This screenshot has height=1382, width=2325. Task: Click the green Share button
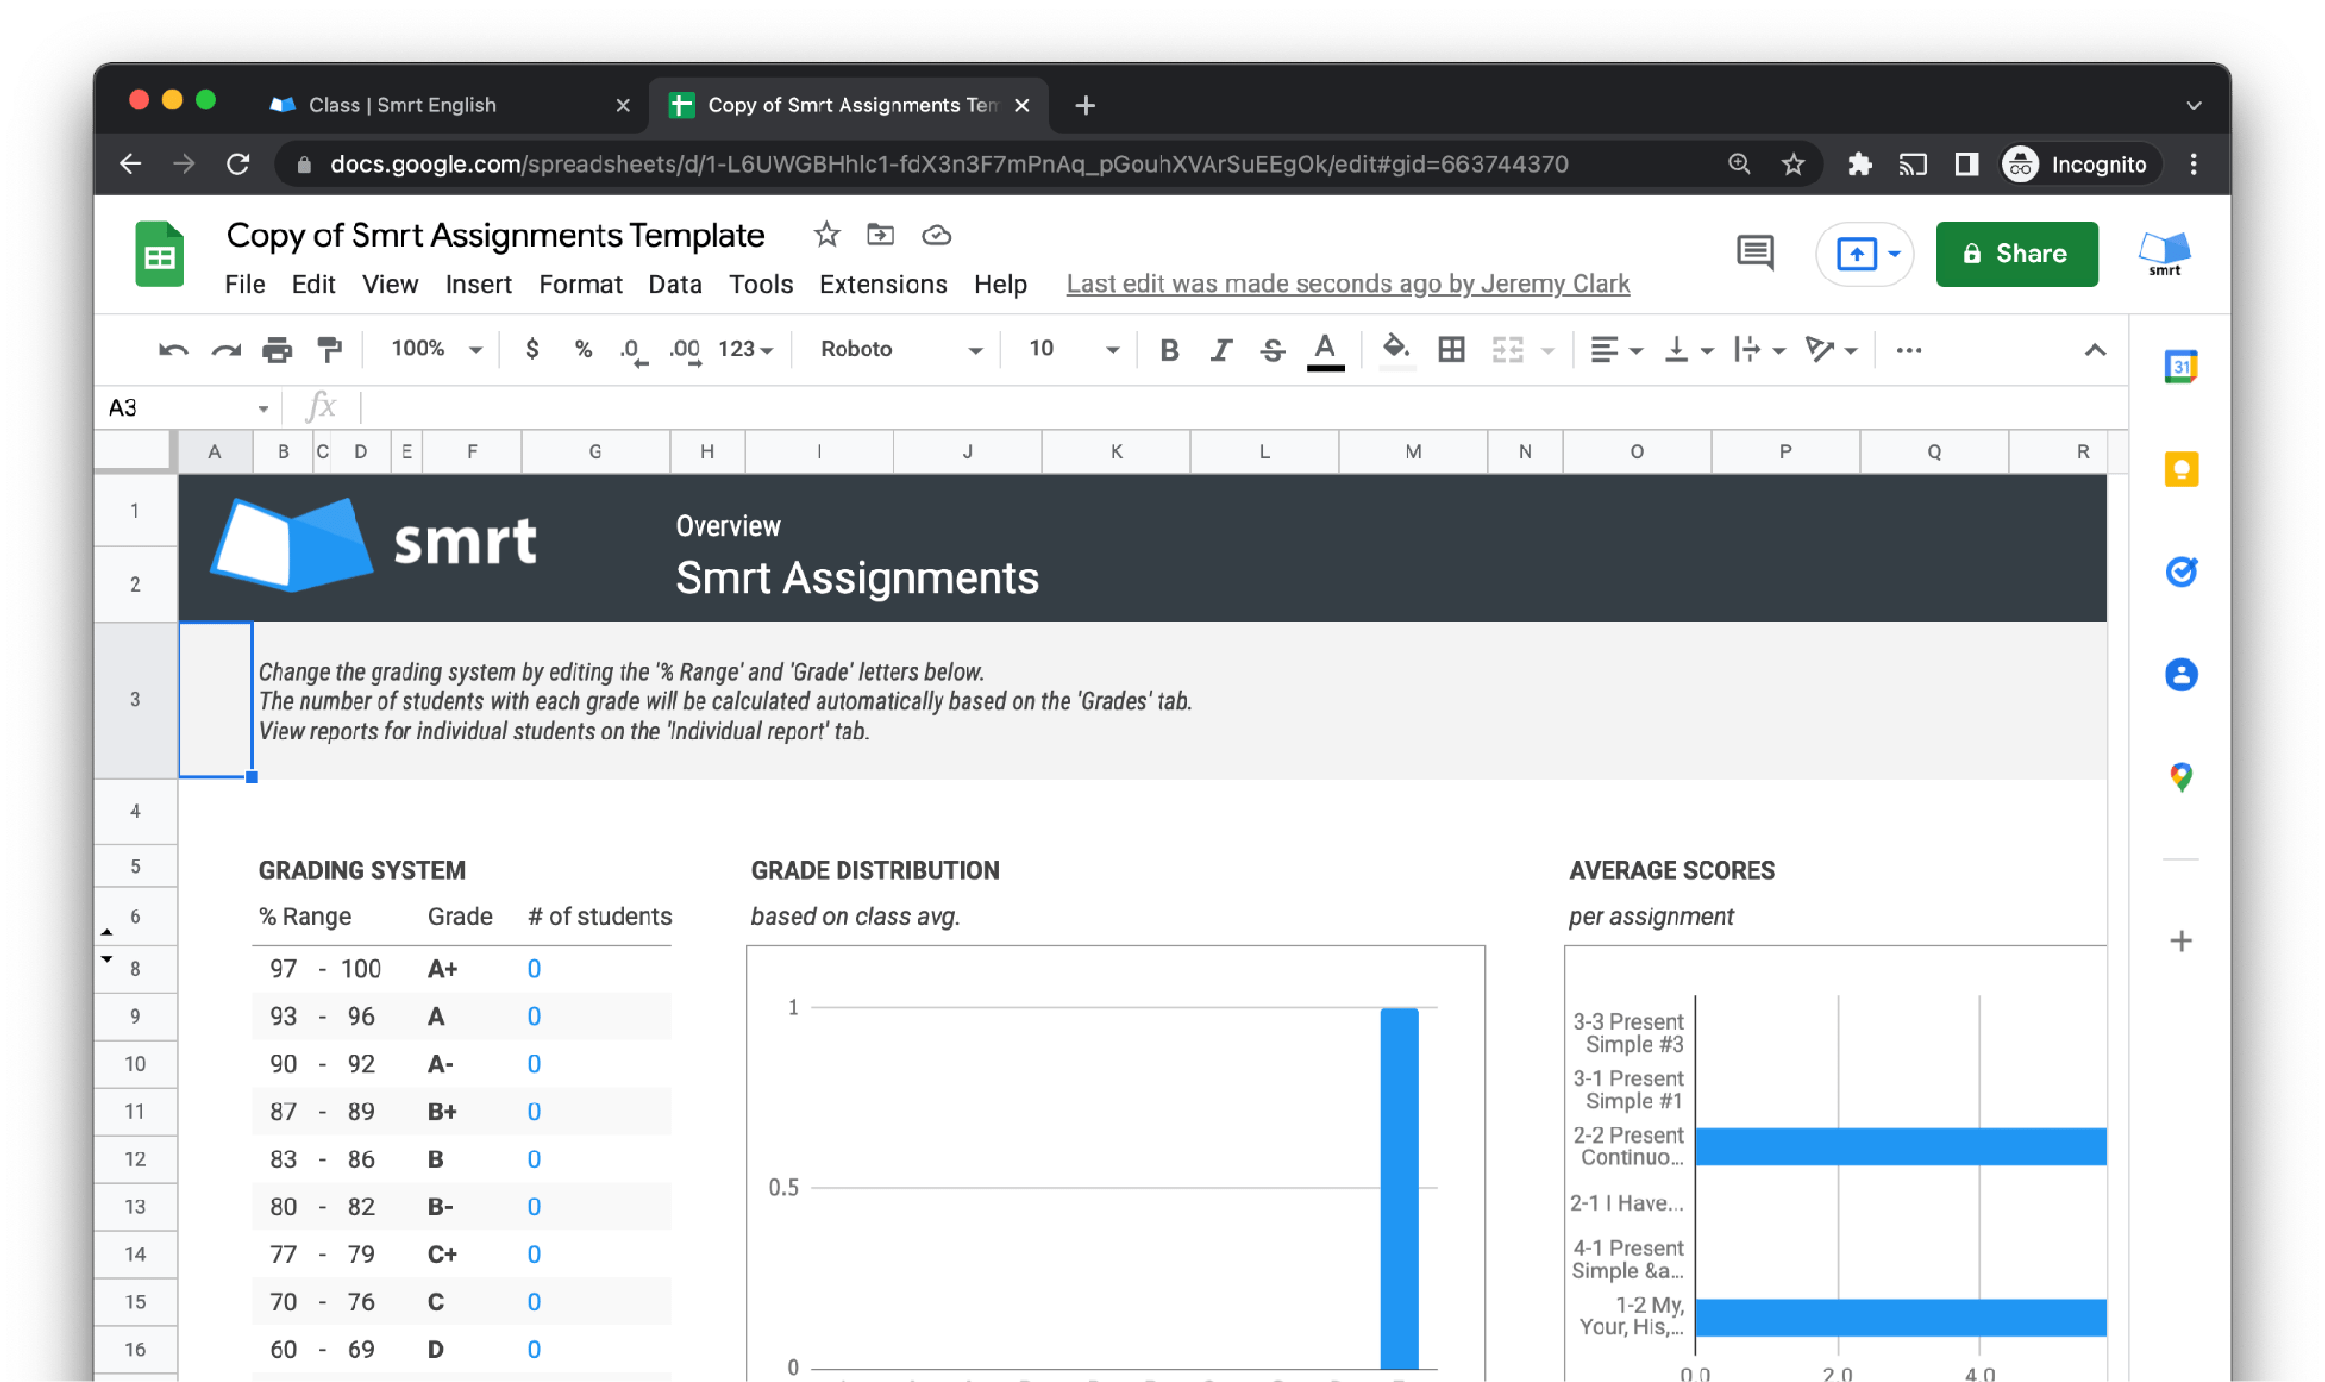(2016, 254)
